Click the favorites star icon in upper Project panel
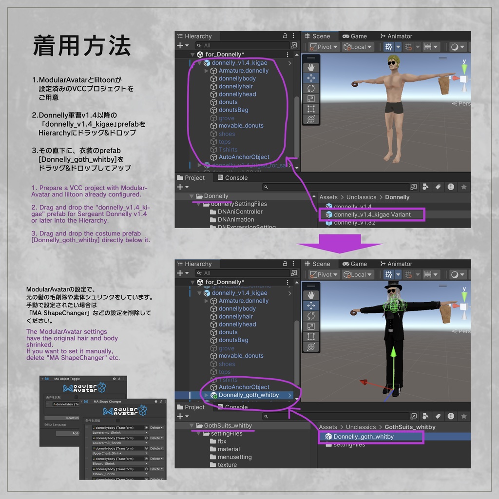The image size is (499, 499). point(464,187)
